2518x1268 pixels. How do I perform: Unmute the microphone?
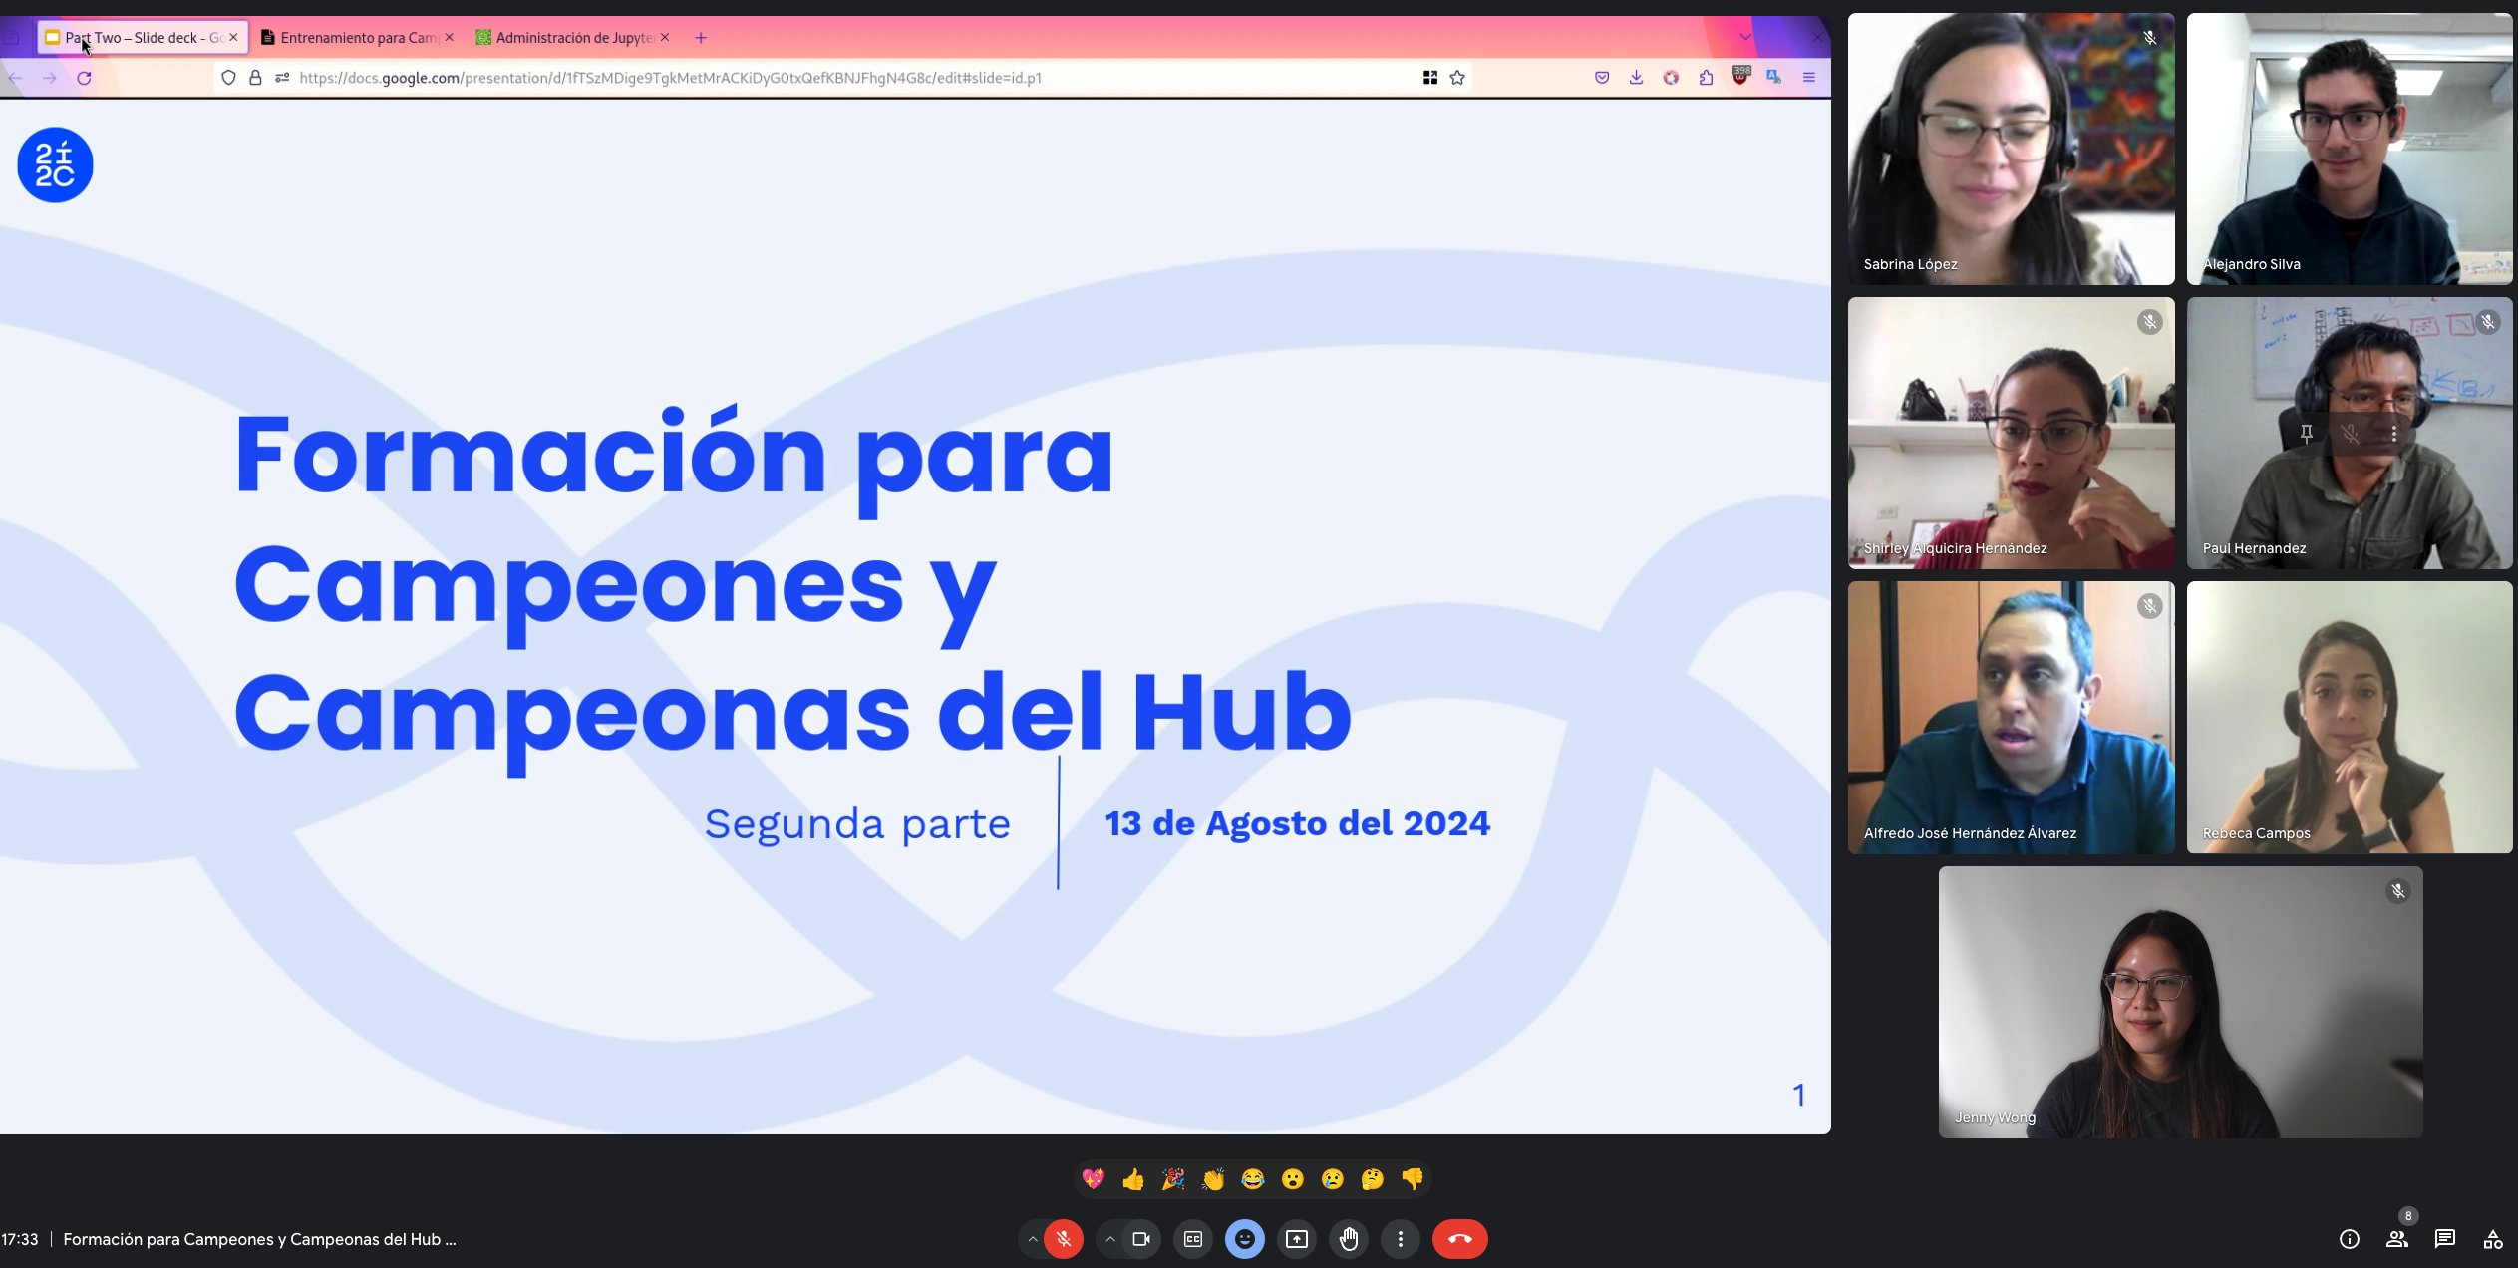tap(1064, 1238)
